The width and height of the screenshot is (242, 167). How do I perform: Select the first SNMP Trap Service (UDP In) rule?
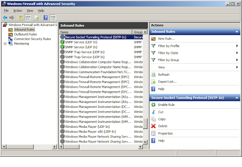101,52
